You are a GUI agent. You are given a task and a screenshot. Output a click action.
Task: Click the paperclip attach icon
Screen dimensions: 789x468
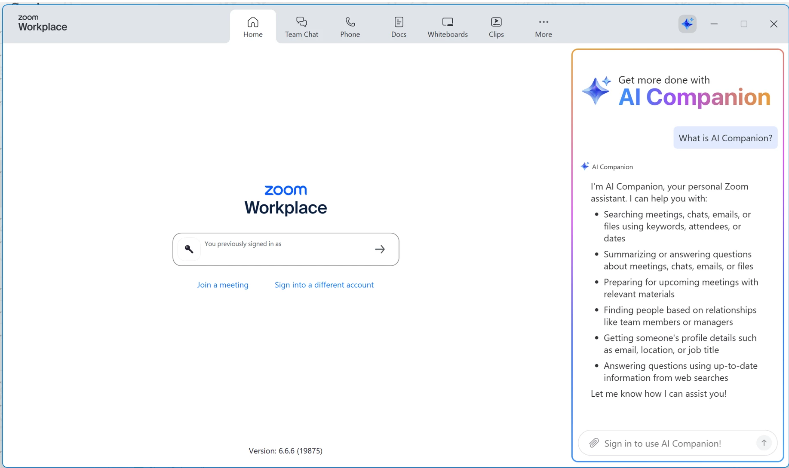pos(594,443)
